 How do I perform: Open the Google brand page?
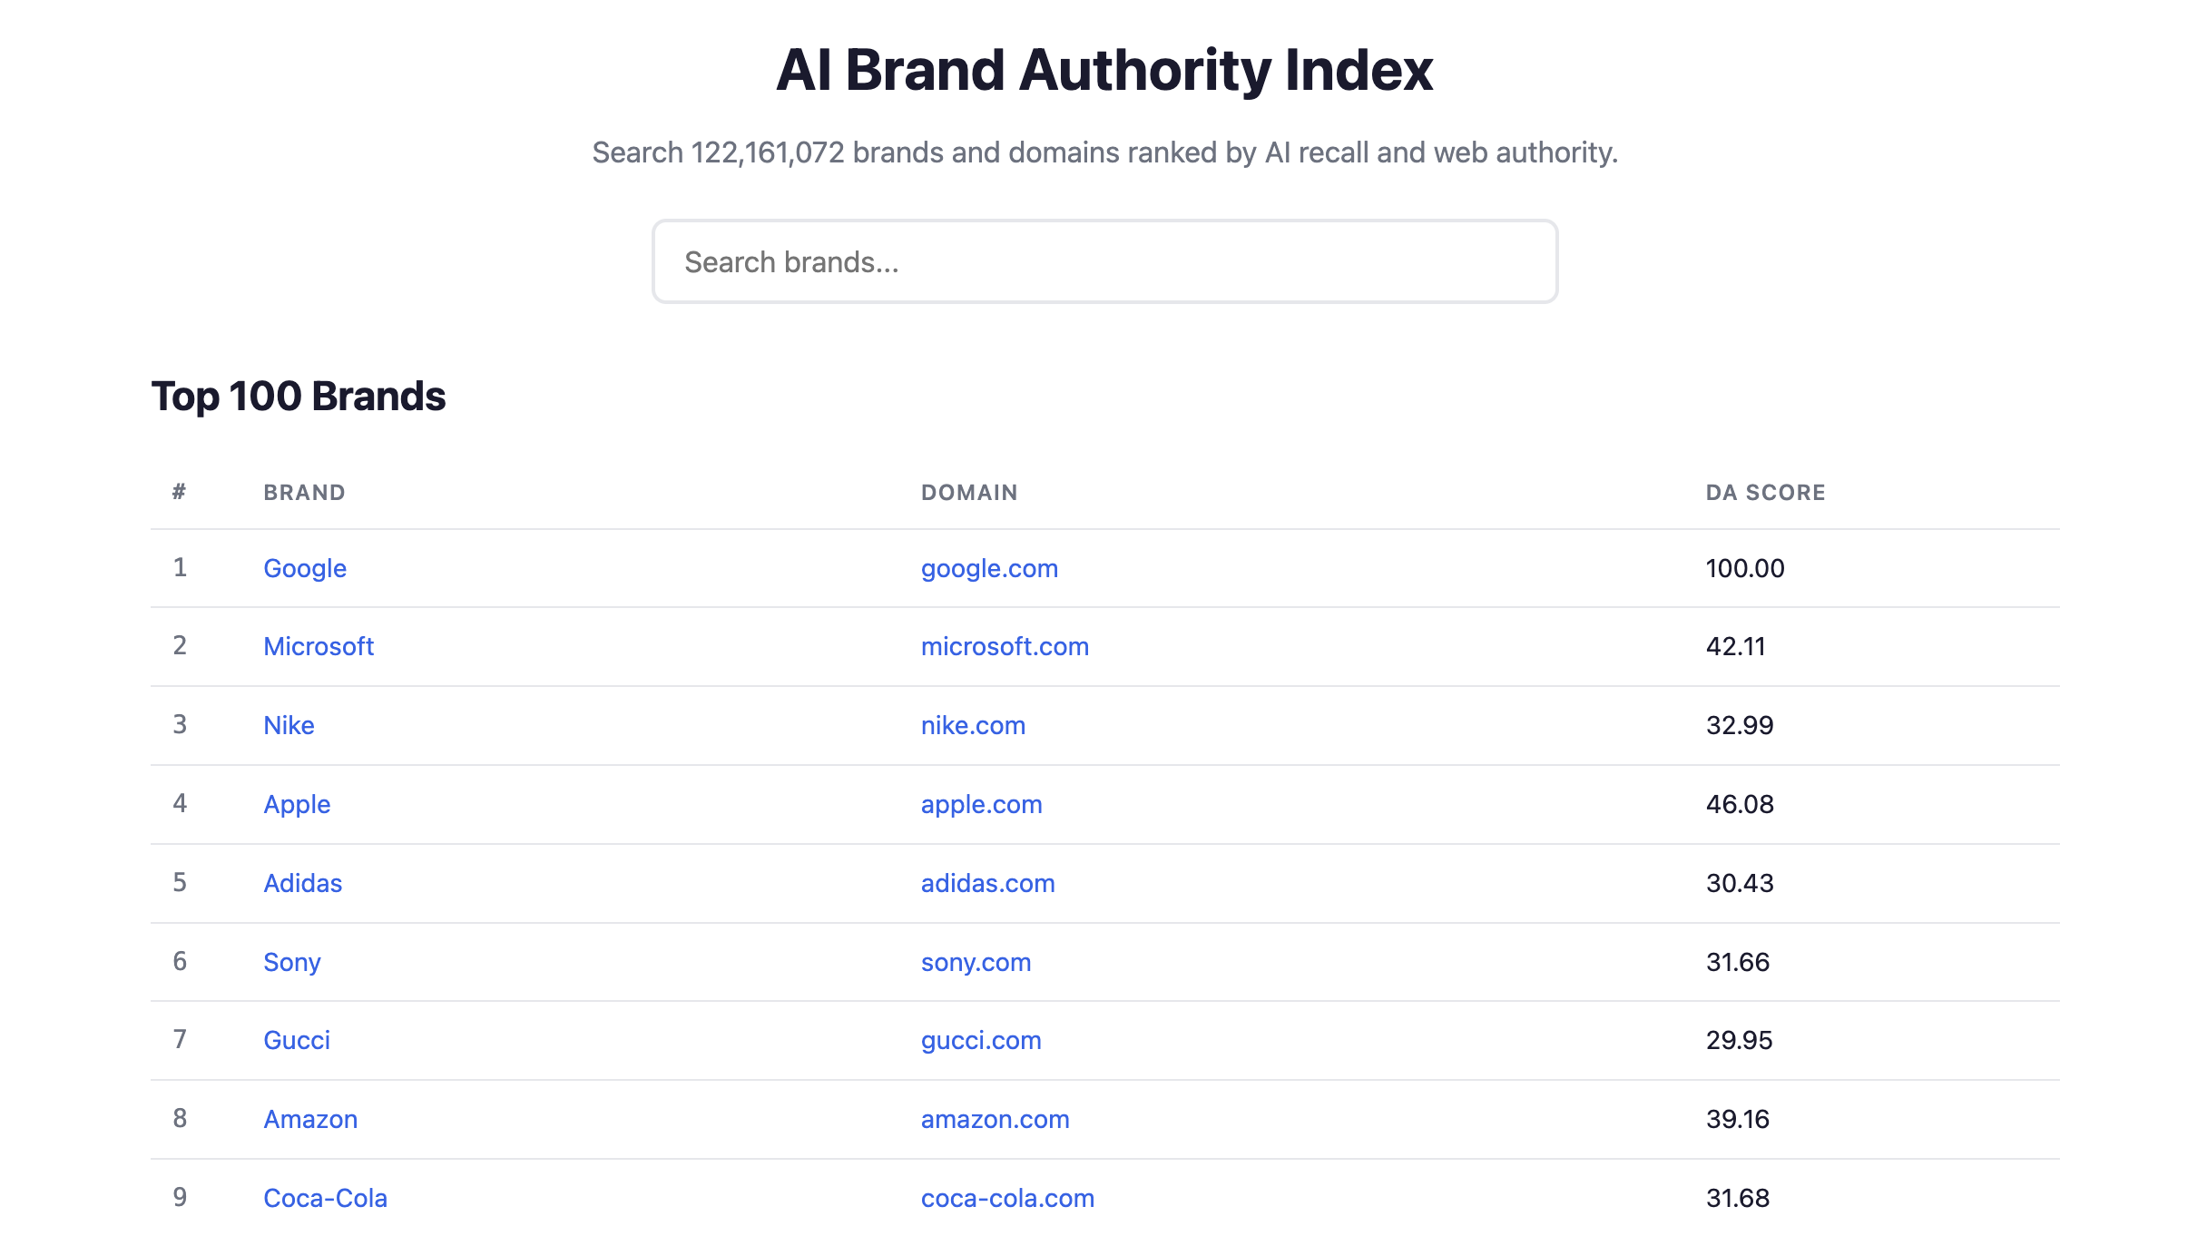pos(304,568)
